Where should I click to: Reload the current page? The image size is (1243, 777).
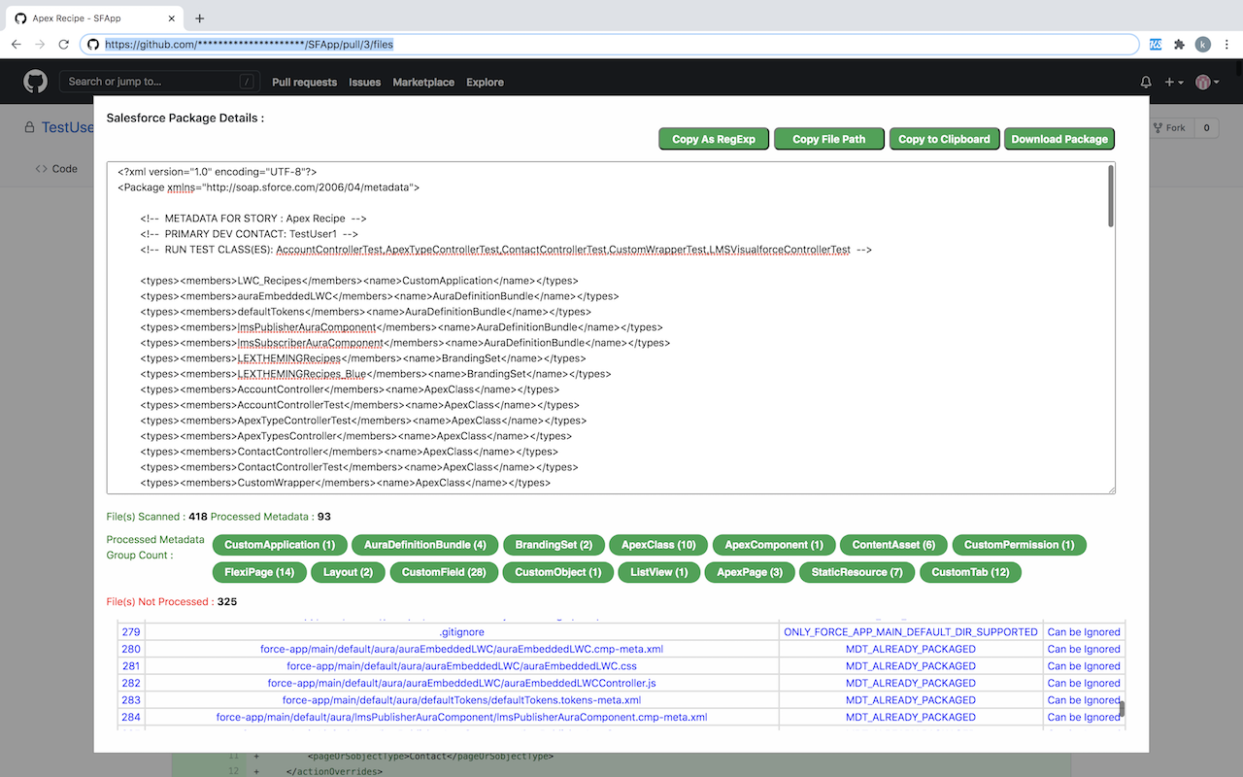pos(63,44)
